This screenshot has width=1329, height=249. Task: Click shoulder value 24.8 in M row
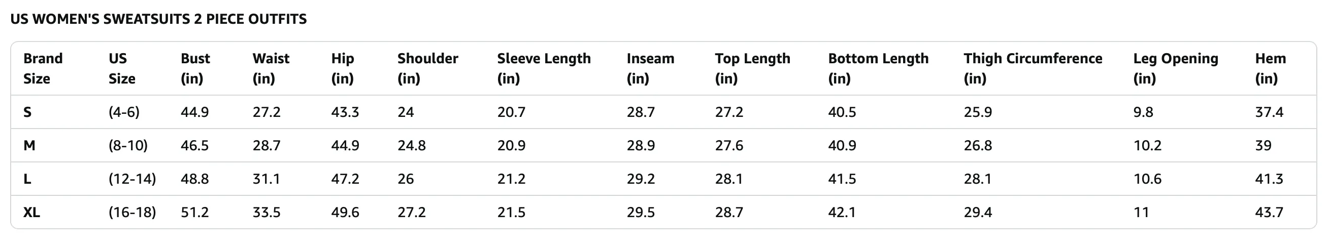(411, 146)
